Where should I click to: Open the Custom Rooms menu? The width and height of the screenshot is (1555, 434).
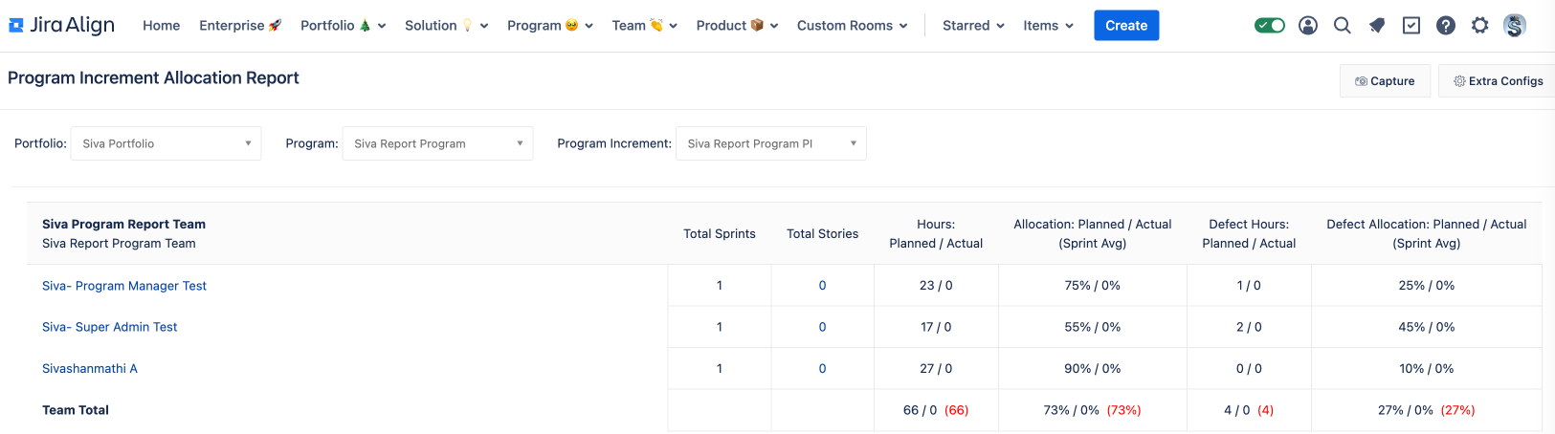852,26
